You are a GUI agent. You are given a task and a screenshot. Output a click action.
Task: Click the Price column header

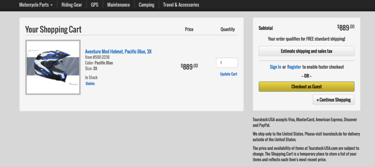(x=189, y=29)
